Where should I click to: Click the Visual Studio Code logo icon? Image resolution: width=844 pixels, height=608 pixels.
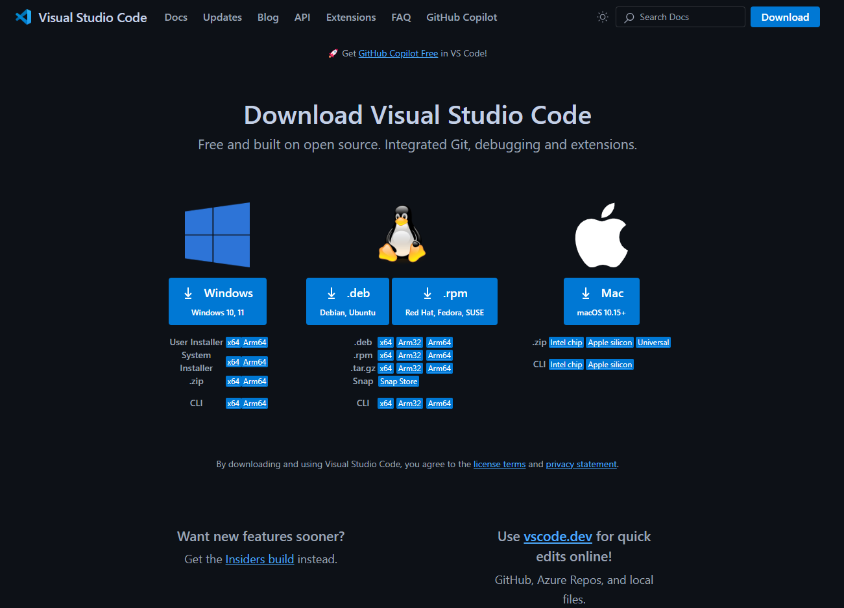23,17
